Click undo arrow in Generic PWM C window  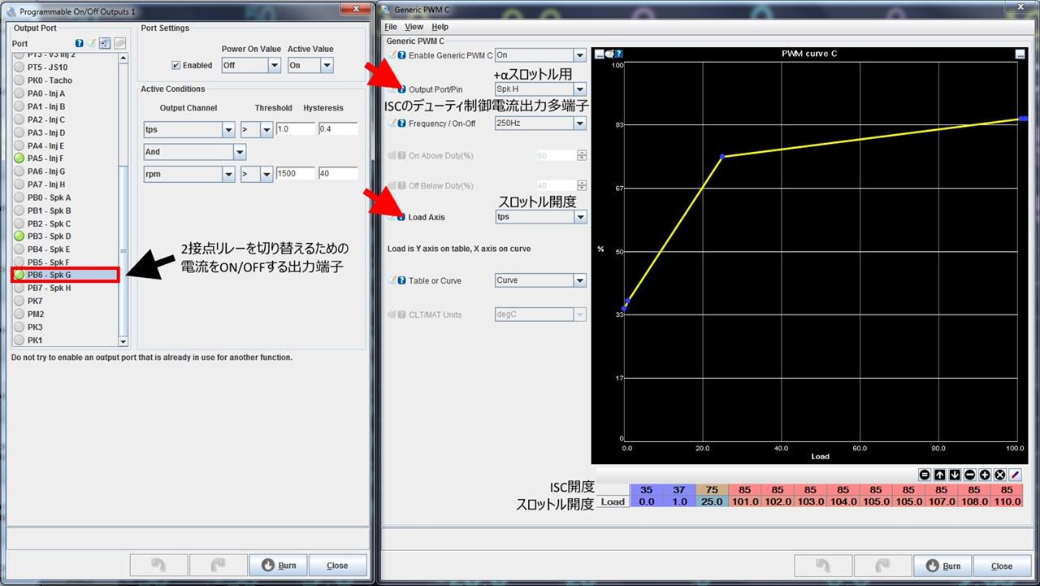pos(822,566)
